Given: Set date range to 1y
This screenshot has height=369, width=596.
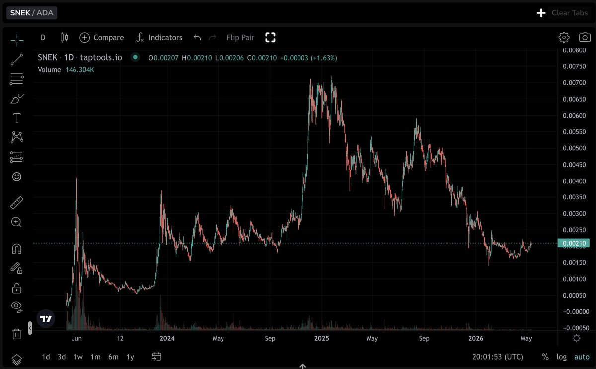Looking at the screenshot, I should (130, 357).
